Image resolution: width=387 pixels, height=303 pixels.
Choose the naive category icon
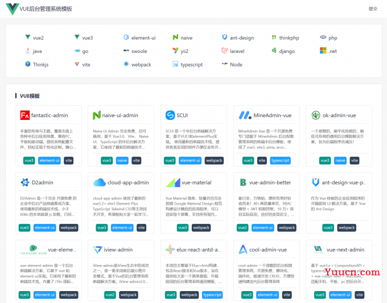click(175, 37)
